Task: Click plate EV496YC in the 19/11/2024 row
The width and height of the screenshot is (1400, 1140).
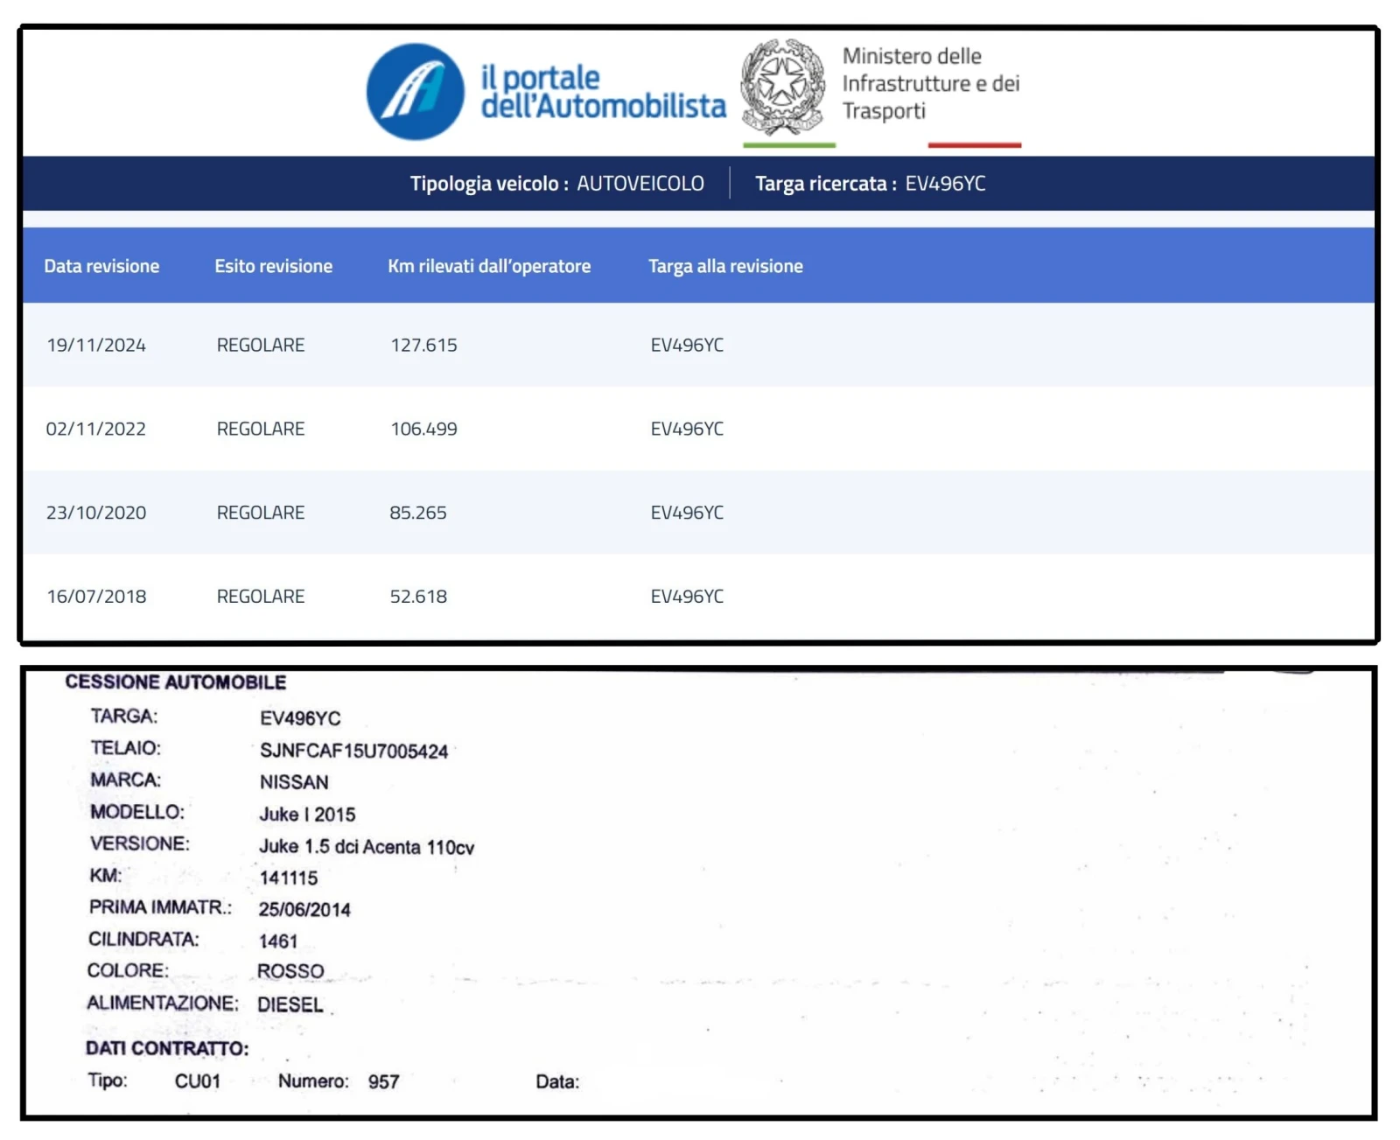Action: pyautogui.click(x=687, y=346)
